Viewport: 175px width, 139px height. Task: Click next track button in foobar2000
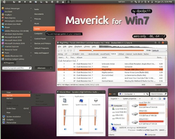coord(71,50)
